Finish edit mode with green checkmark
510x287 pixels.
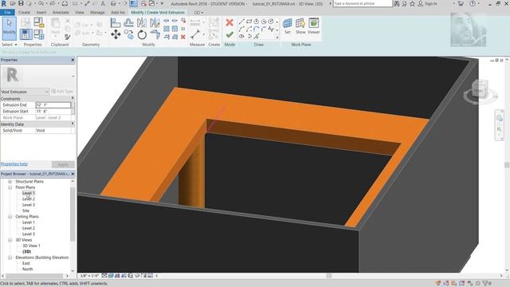pos(229,34)
